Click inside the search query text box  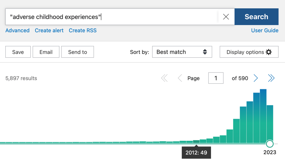tap(111, 17)
